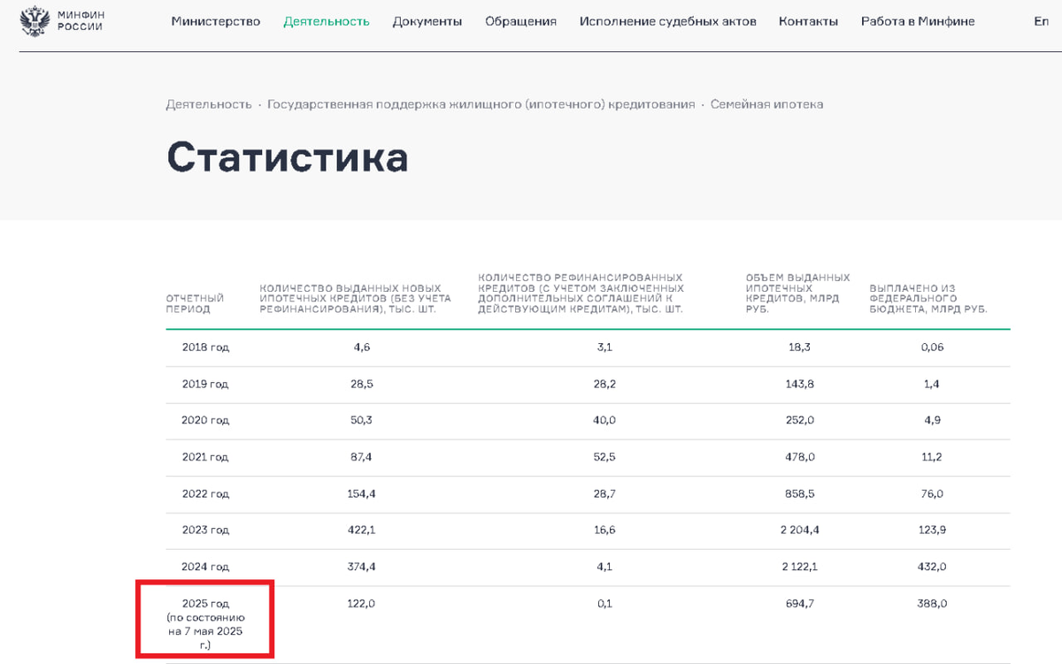
Task: Select the refinanced value 28,7 for 2022
Action: 604,493
